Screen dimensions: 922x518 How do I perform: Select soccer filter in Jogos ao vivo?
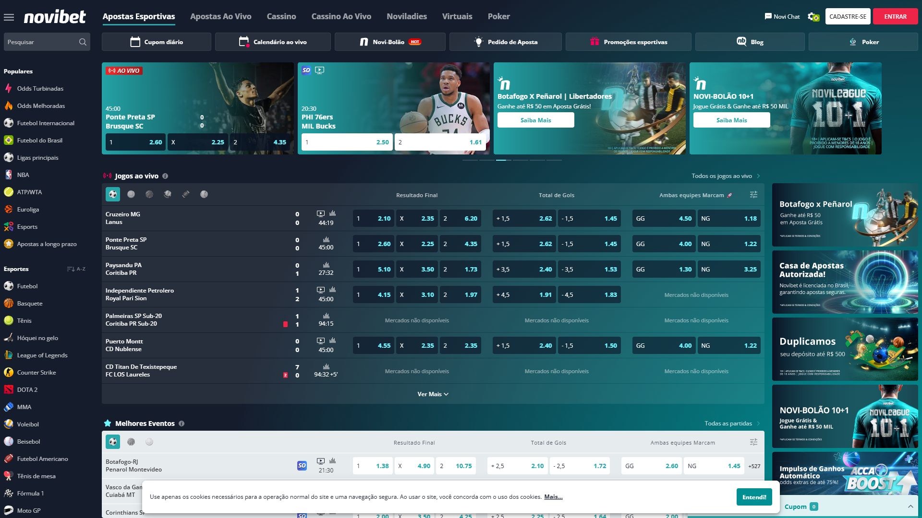coord(113,194)
